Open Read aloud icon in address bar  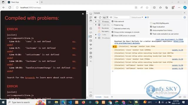[142, 8]
